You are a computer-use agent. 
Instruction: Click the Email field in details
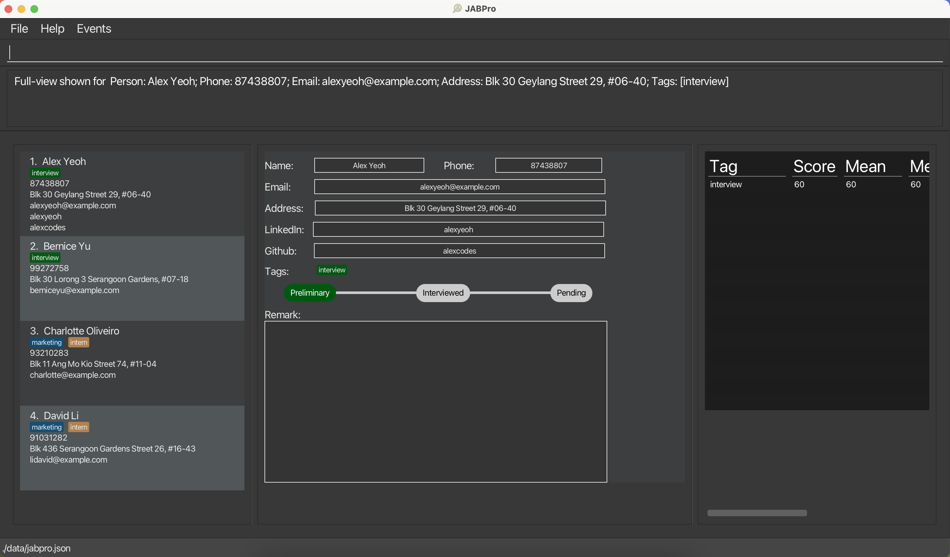tap(459, 187)
